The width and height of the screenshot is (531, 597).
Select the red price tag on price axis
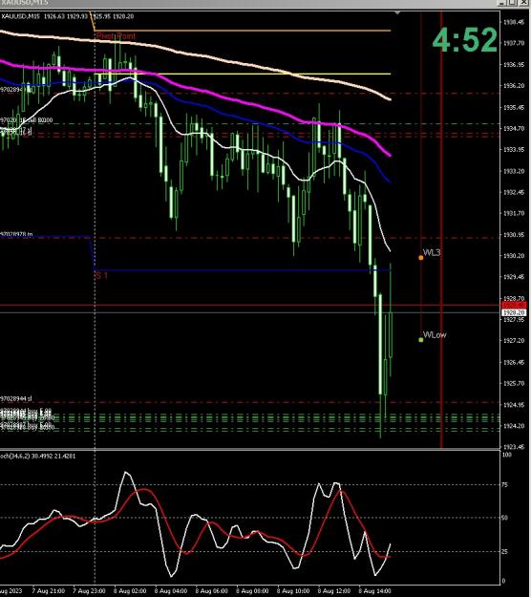pos(514,306)
